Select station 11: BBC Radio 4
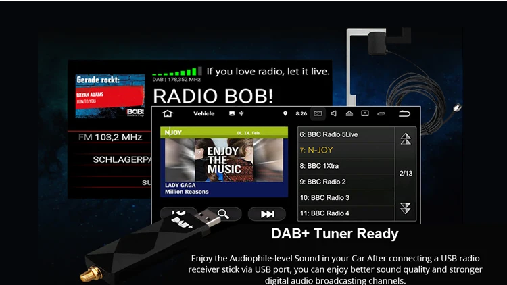 pyautogui.click(x=346, y=213)
